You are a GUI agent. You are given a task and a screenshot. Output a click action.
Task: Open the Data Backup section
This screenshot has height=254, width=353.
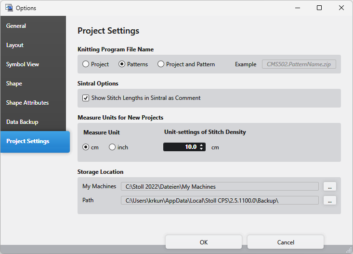click(x=22, y=122)
